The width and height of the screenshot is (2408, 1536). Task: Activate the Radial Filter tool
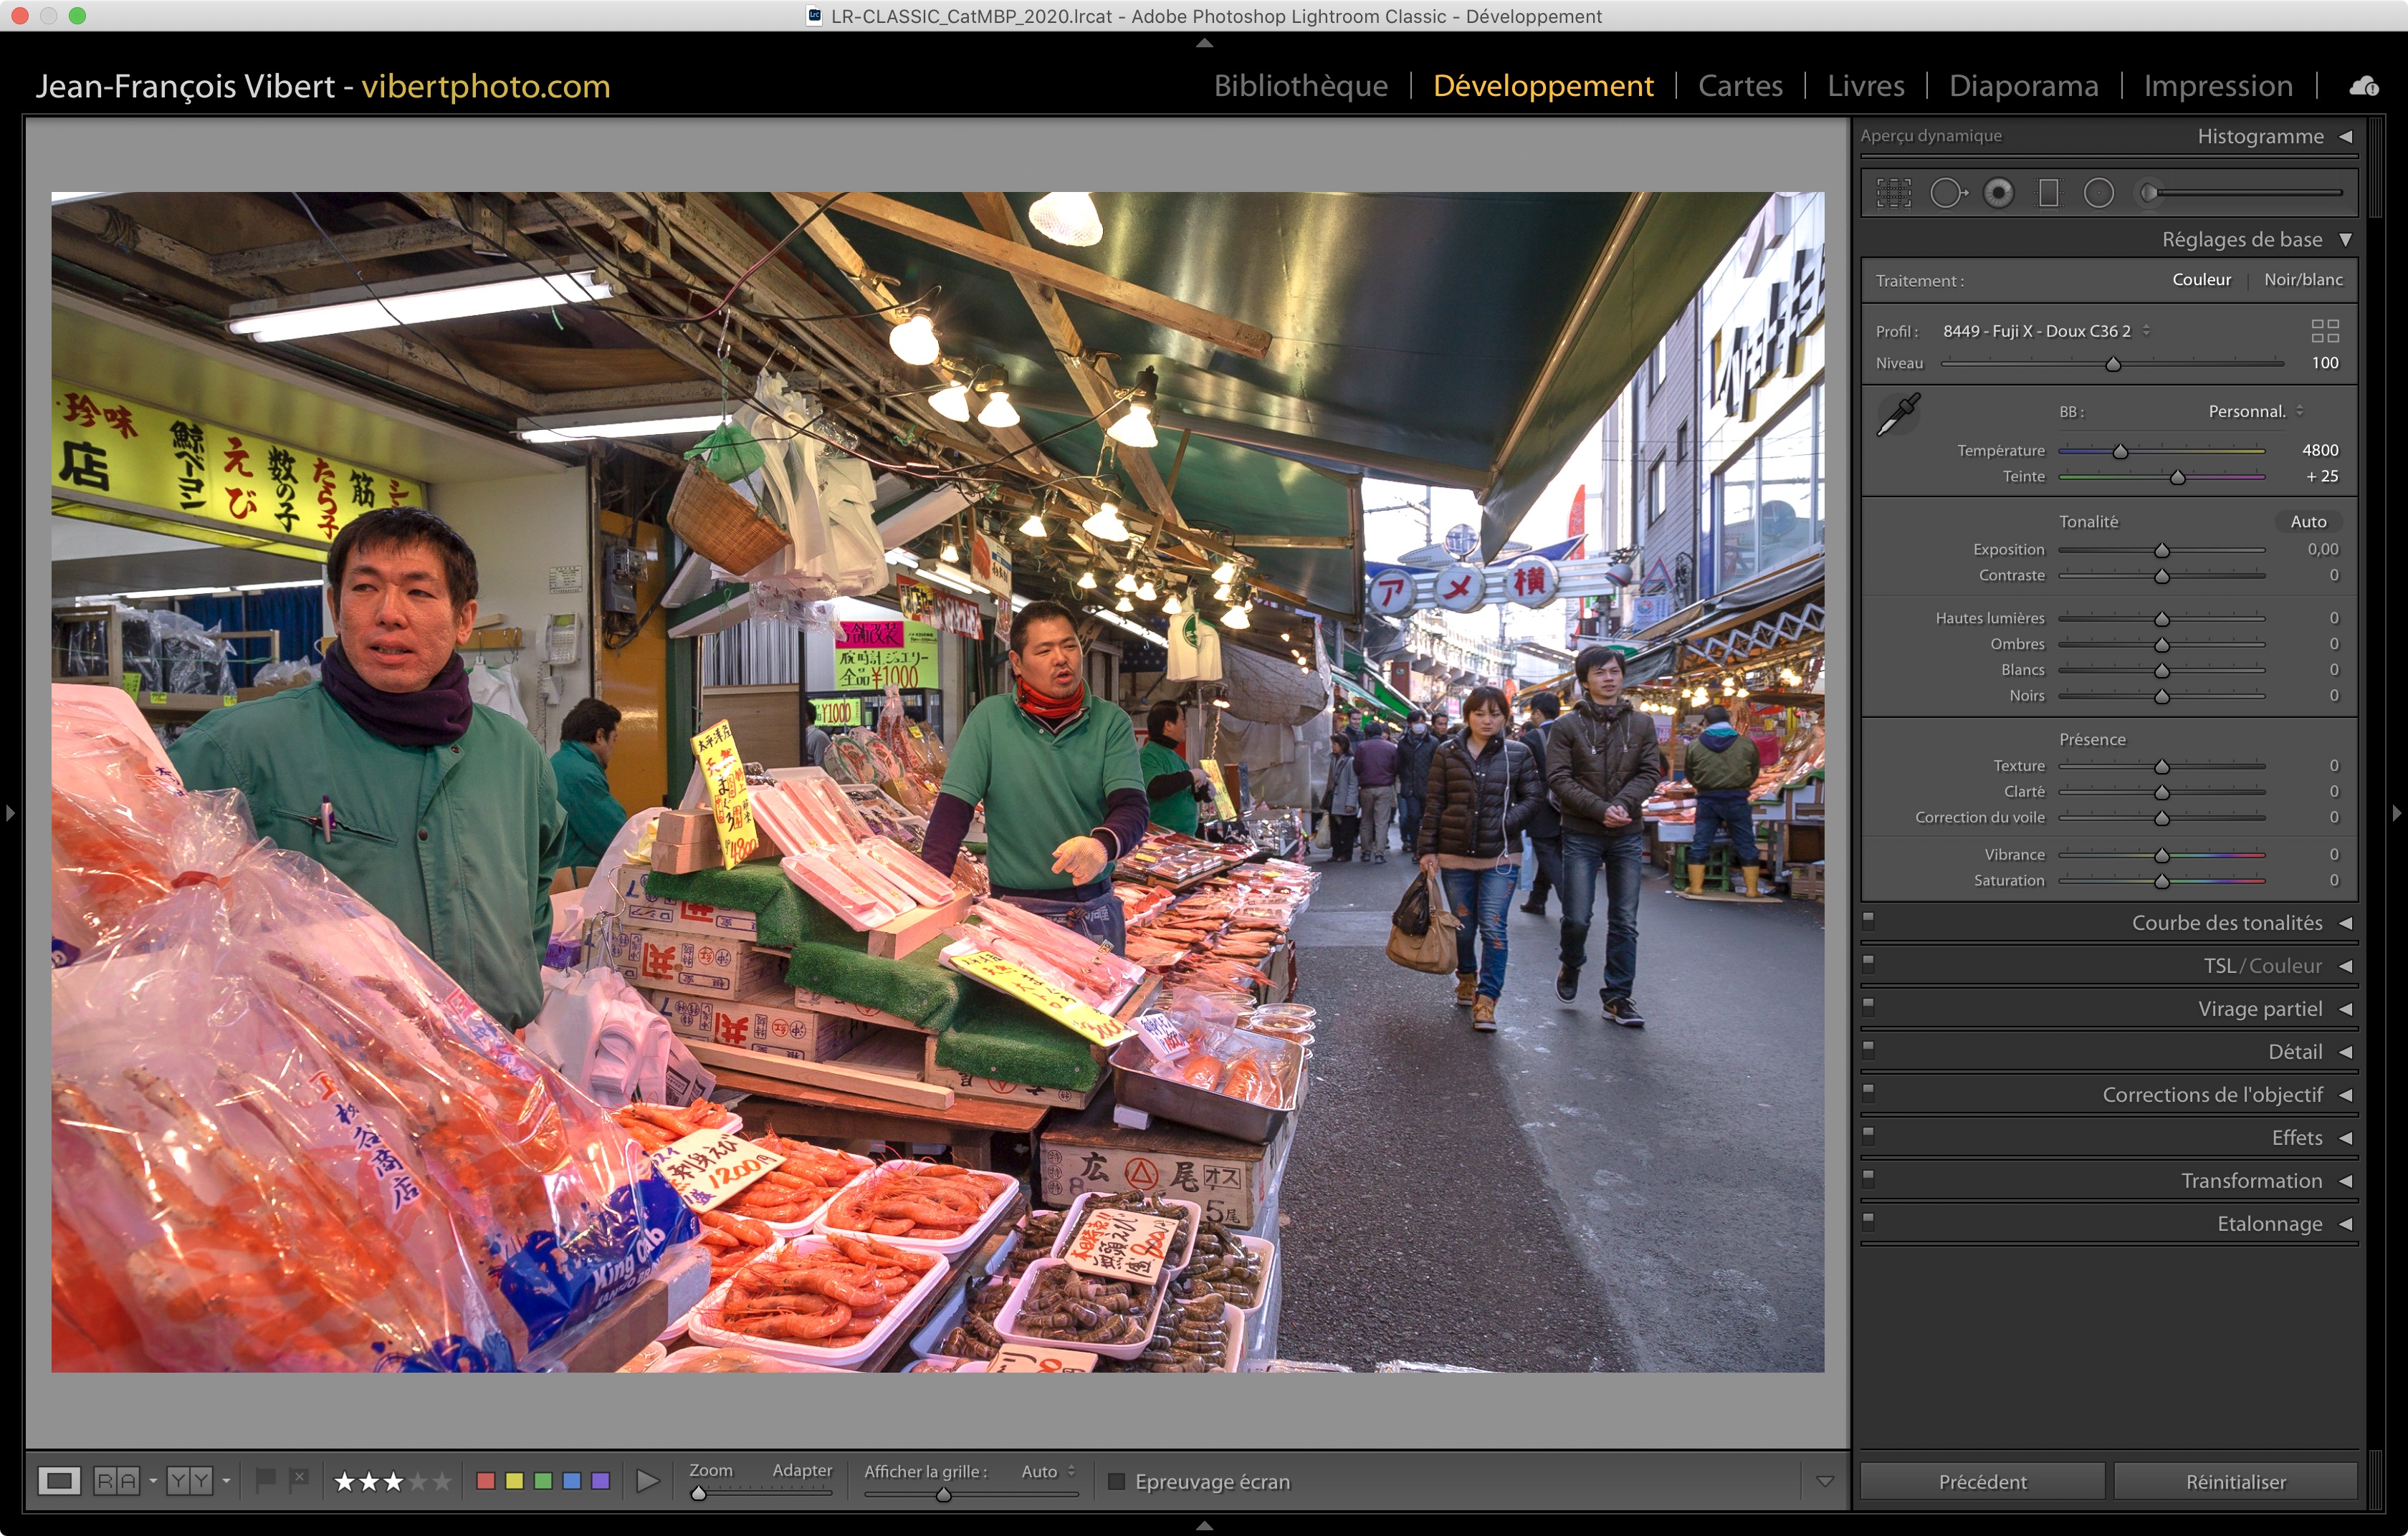2098,193
